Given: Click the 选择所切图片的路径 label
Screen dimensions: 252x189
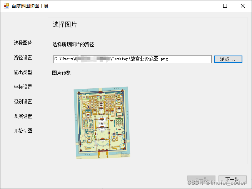Looking at the screenshot, I should 73,44.
